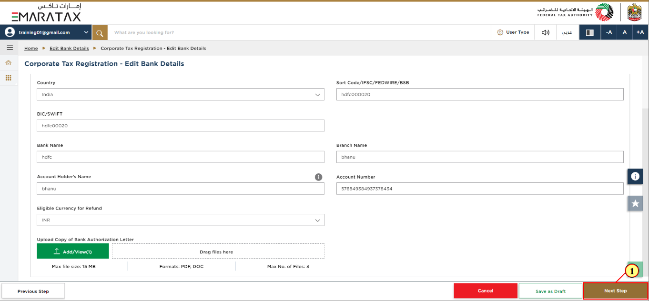Increase font size with +A
Viewport: 649px width, 301px height.
click(640, 32)
